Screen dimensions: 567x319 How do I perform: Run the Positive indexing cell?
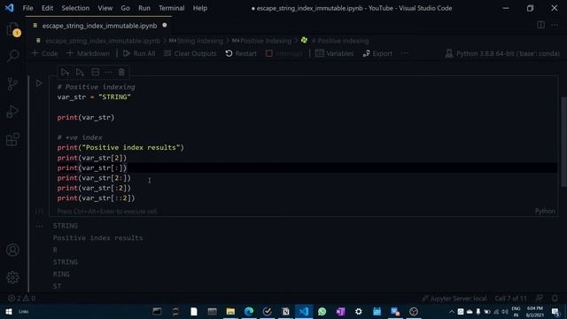[39, 83]
